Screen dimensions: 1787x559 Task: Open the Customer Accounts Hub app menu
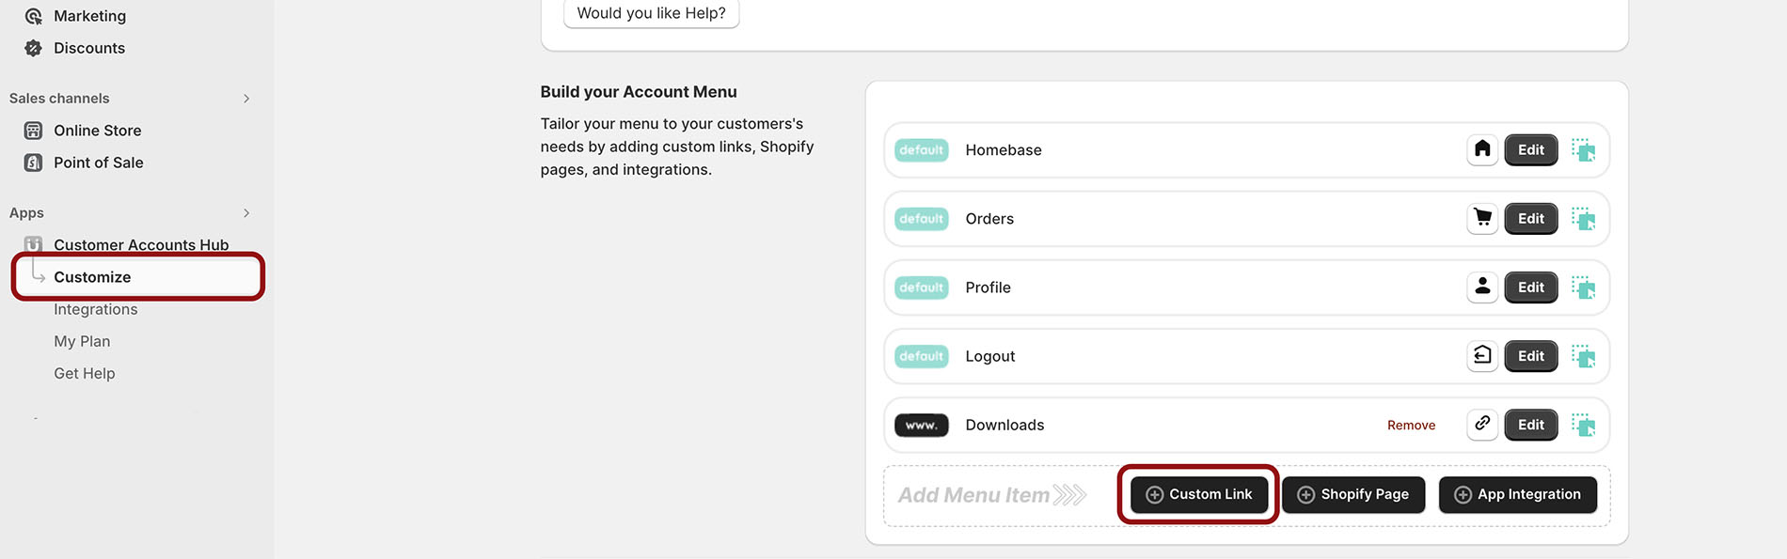141,244
